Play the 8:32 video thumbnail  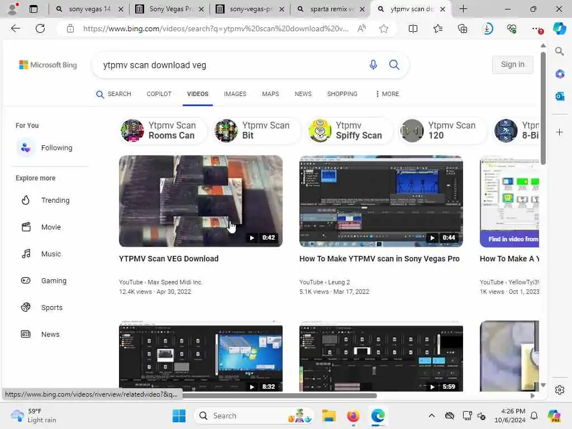coord(201,356)
